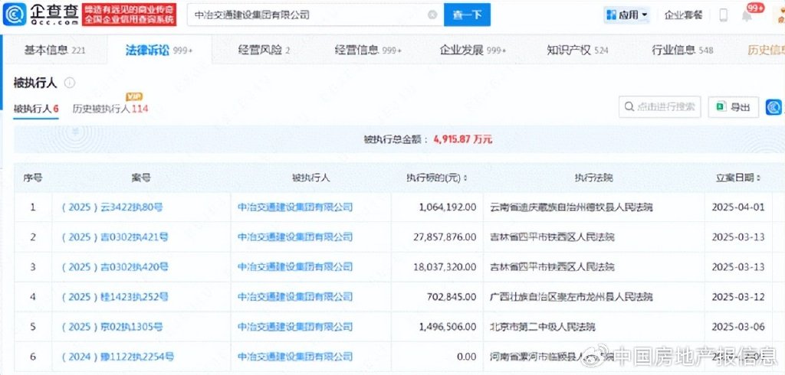
Task: Open case (2025)云3422执80号
Action: coord(112,207)
